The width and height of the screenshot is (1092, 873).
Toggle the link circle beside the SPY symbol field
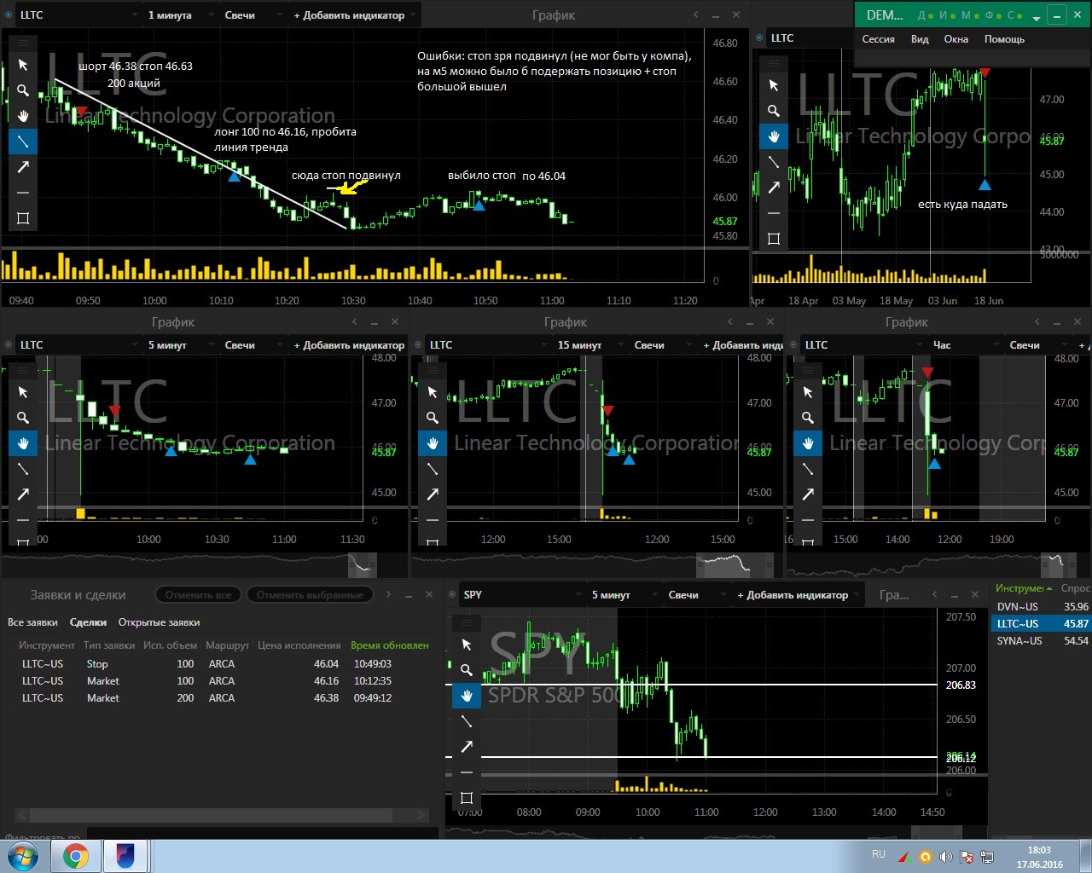pyautogui.click(x=453, y=595)
